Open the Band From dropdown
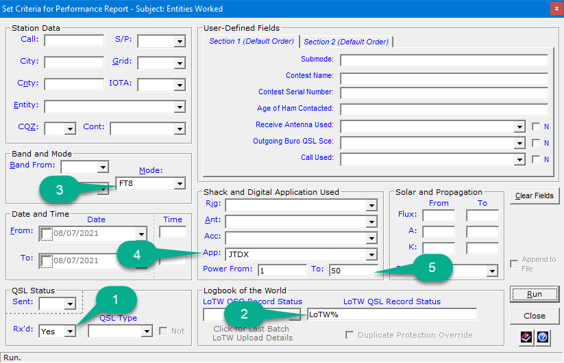Screen dimensions: 564x363 (103, 167)
